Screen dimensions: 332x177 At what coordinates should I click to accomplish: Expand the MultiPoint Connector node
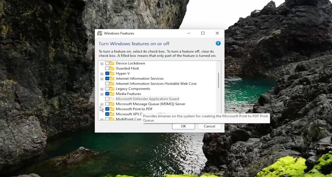102,119
